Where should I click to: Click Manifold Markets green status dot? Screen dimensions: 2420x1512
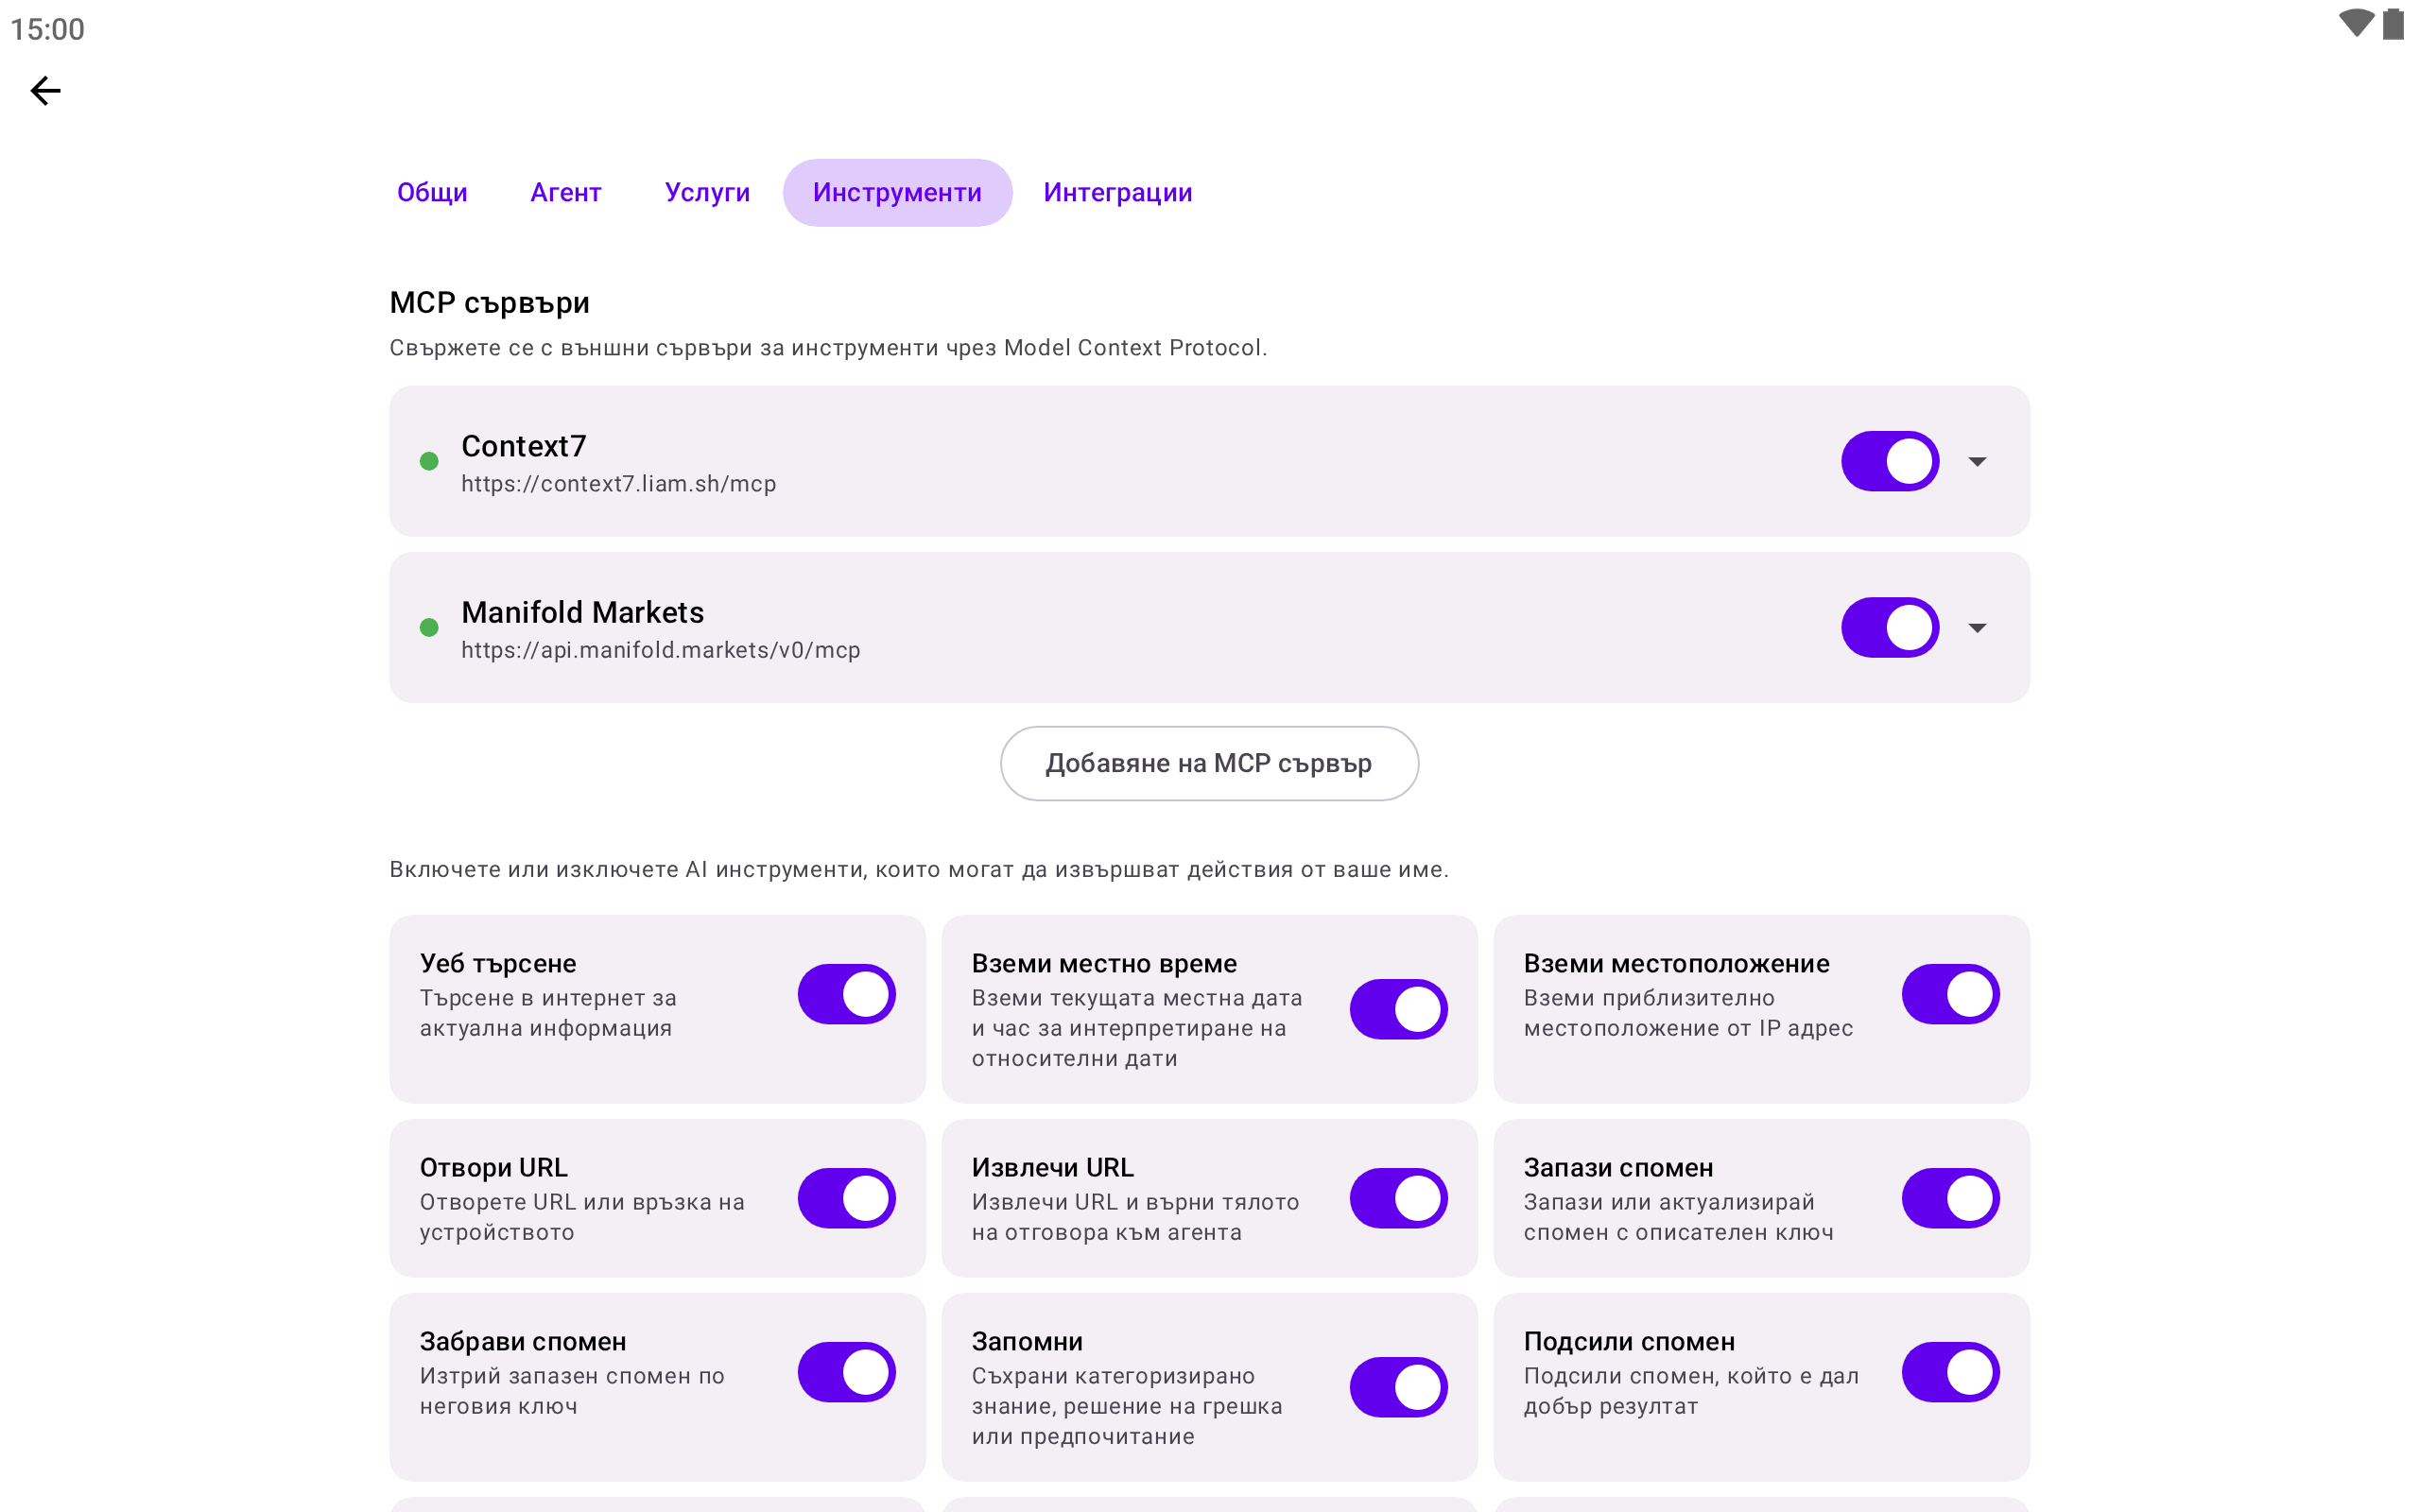(x=429, y=627)
